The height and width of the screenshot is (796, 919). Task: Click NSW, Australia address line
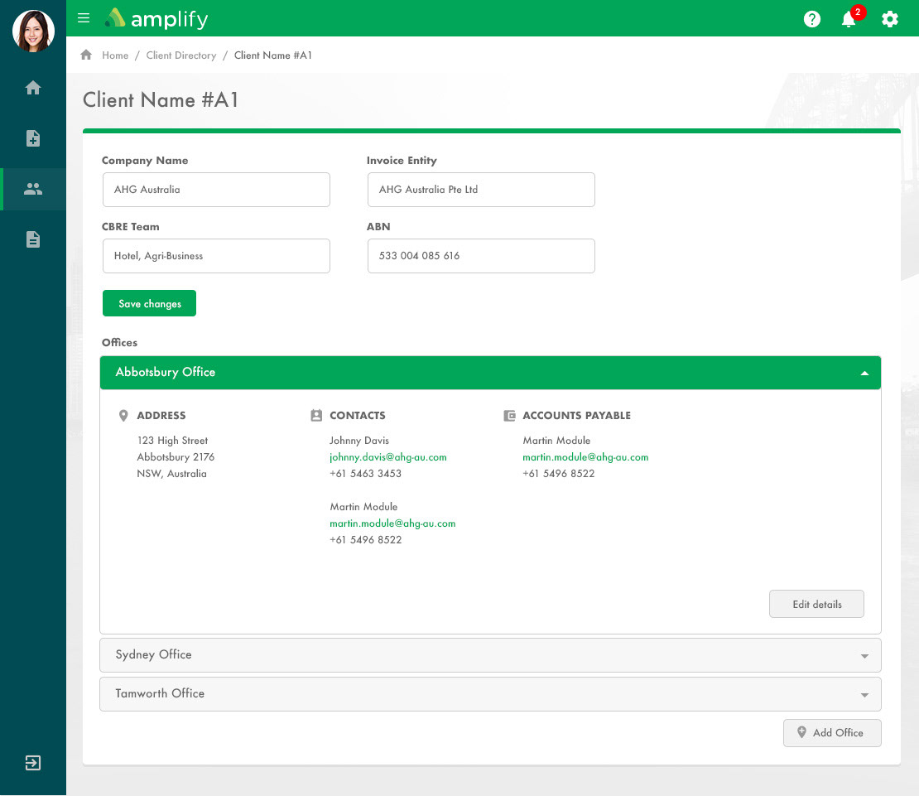click(171, 474)
